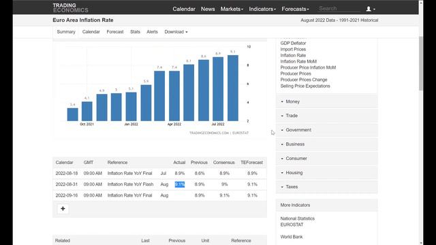Click the highlighted 9.1% actual value
This screenshot has width=436, height=245.
point(180,184)
